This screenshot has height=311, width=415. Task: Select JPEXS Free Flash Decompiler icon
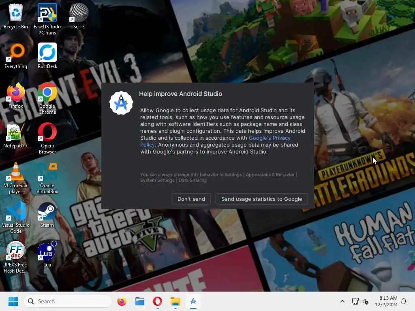point(16,257)
